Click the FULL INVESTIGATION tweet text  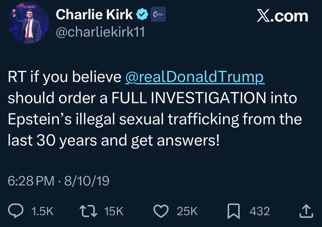(x=189, y=98)
